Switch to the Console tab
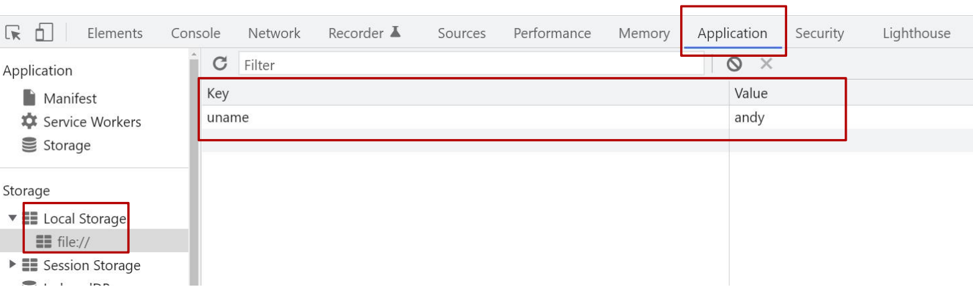973x307 pixels. (195, 33)
